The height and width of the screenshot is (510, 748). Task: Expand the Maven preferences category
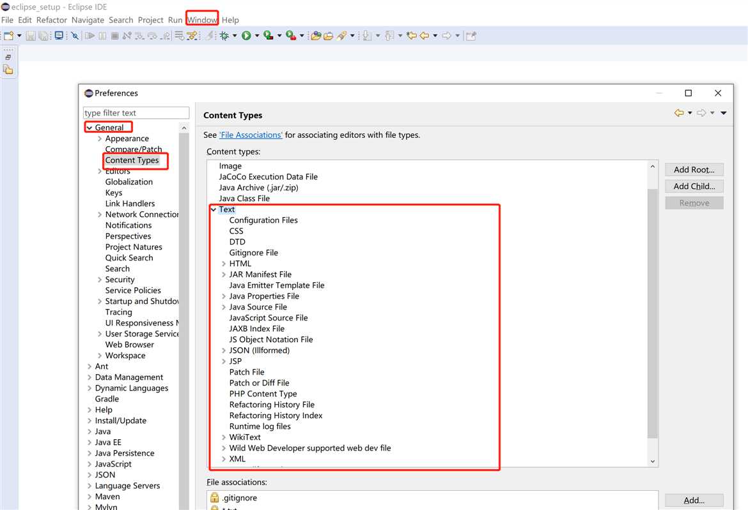tap(90, 497)
